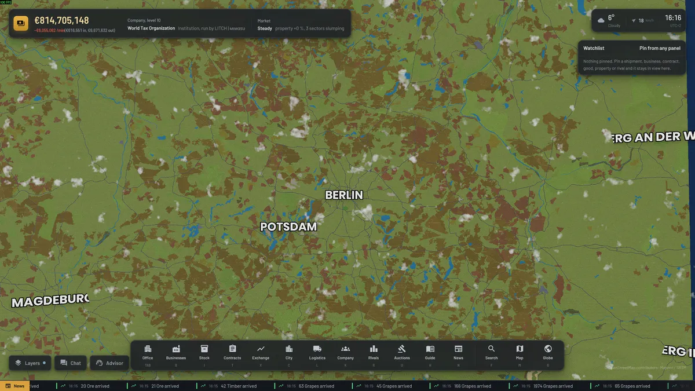Screen dimensions: 695x391
Task: Open the Rivals panel
Action: 374,355
